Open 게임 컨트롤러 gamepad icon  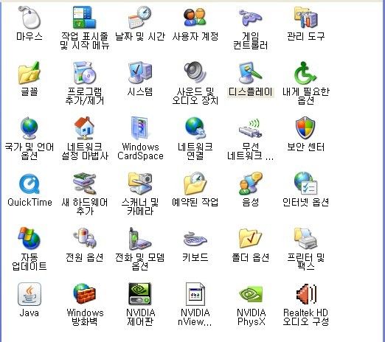coord(251,18)
